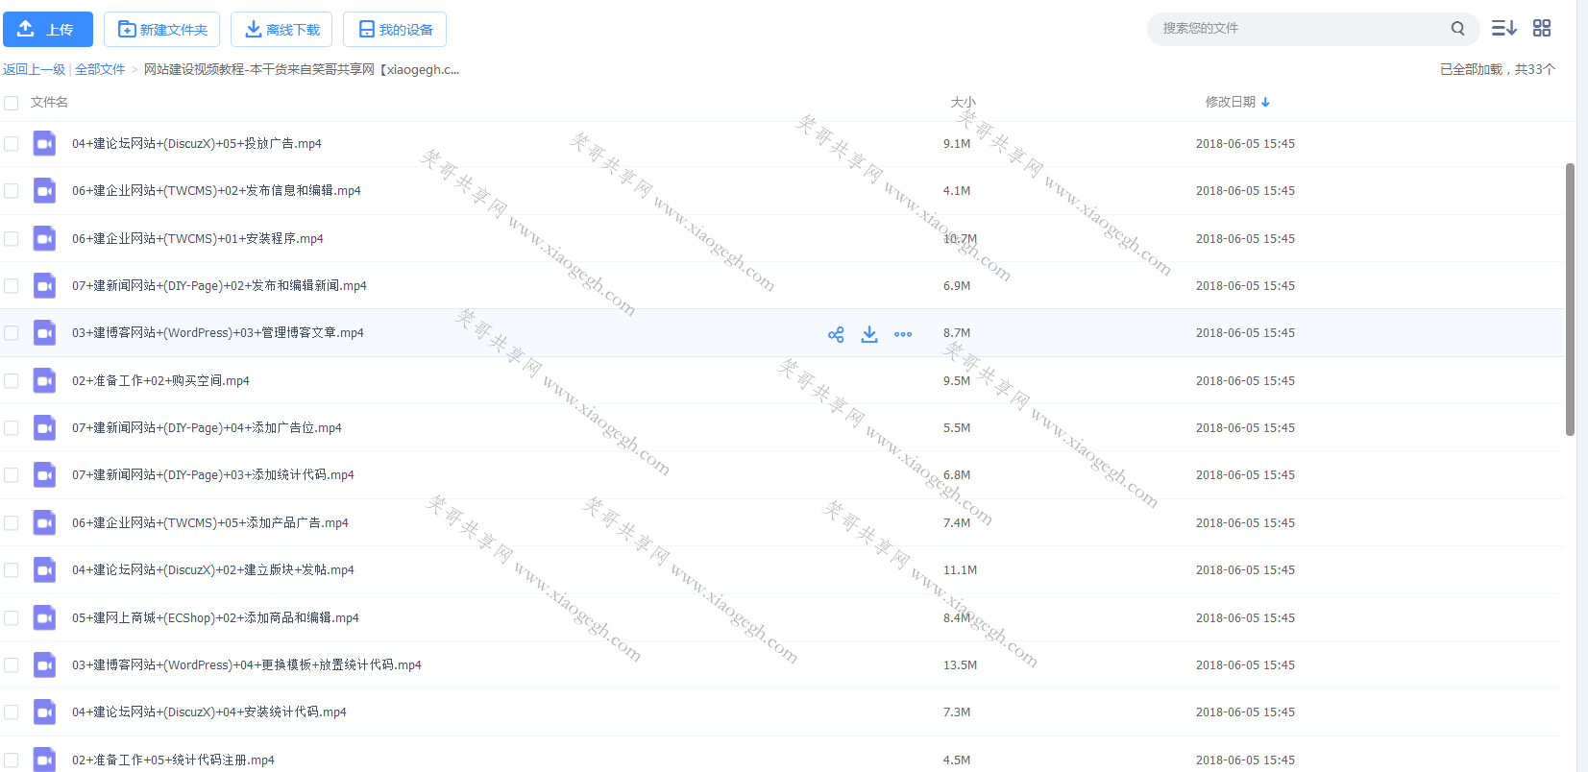Click the 13.5M size of 更换模板 file
This screenshot has height=772, width=1588.
(x=960, y=665)
